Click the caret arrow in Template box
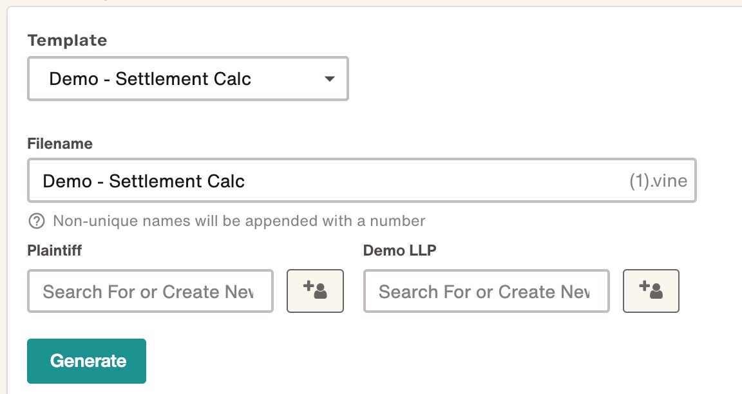The height and width of the screenshot is (394, 742). click(329, 79)
